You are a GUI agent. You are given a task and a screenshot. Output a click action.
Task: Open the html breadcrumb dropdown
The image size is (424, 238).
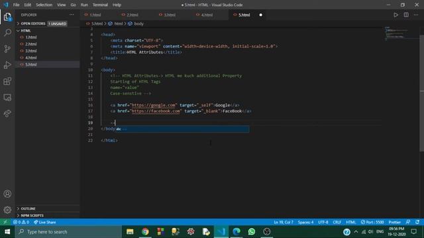(116, 24)
